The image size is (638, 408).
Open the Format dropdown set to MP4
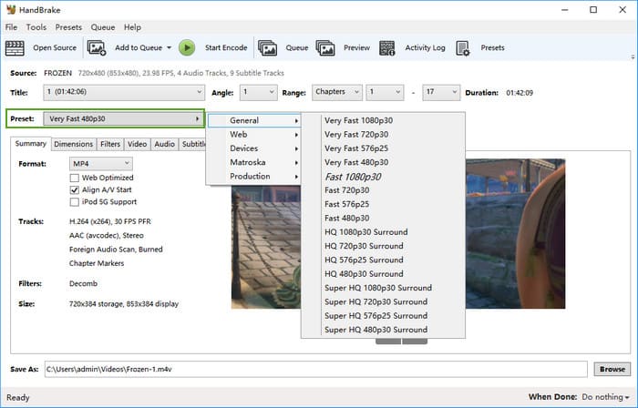tap(101, 164)
